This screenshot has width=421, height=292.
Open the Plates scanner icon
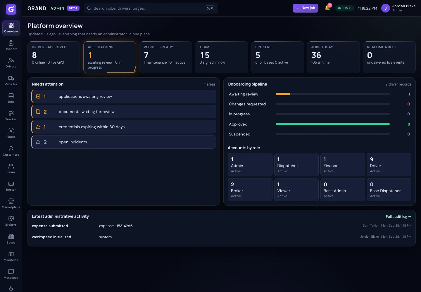coord(11,133)
